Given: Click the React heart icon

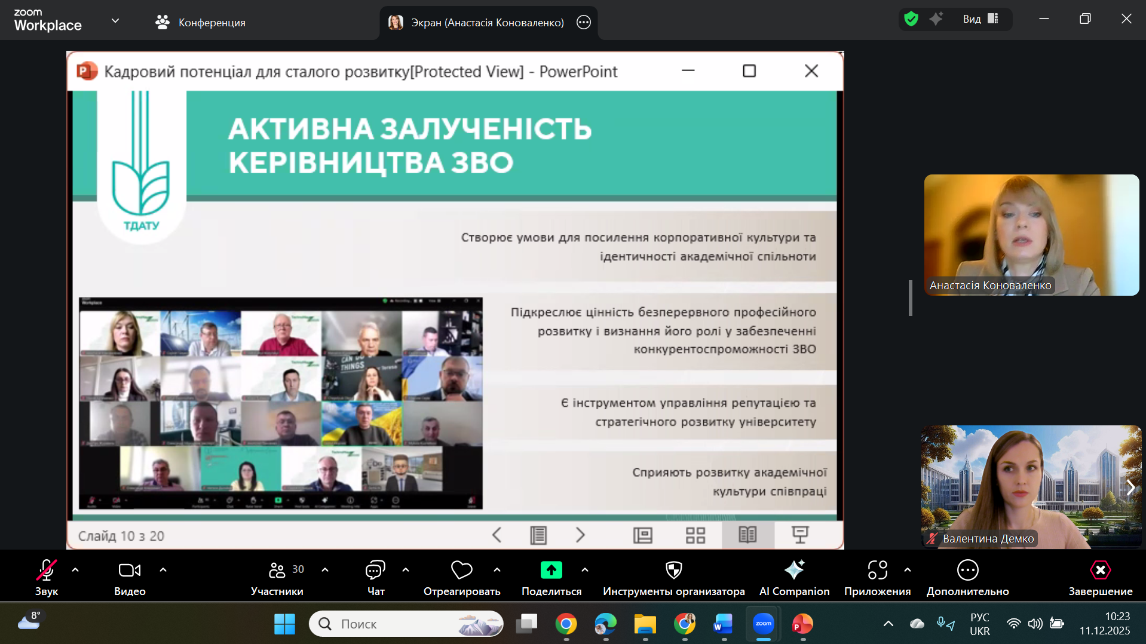Looking at the screenshot, I should 461,571.
